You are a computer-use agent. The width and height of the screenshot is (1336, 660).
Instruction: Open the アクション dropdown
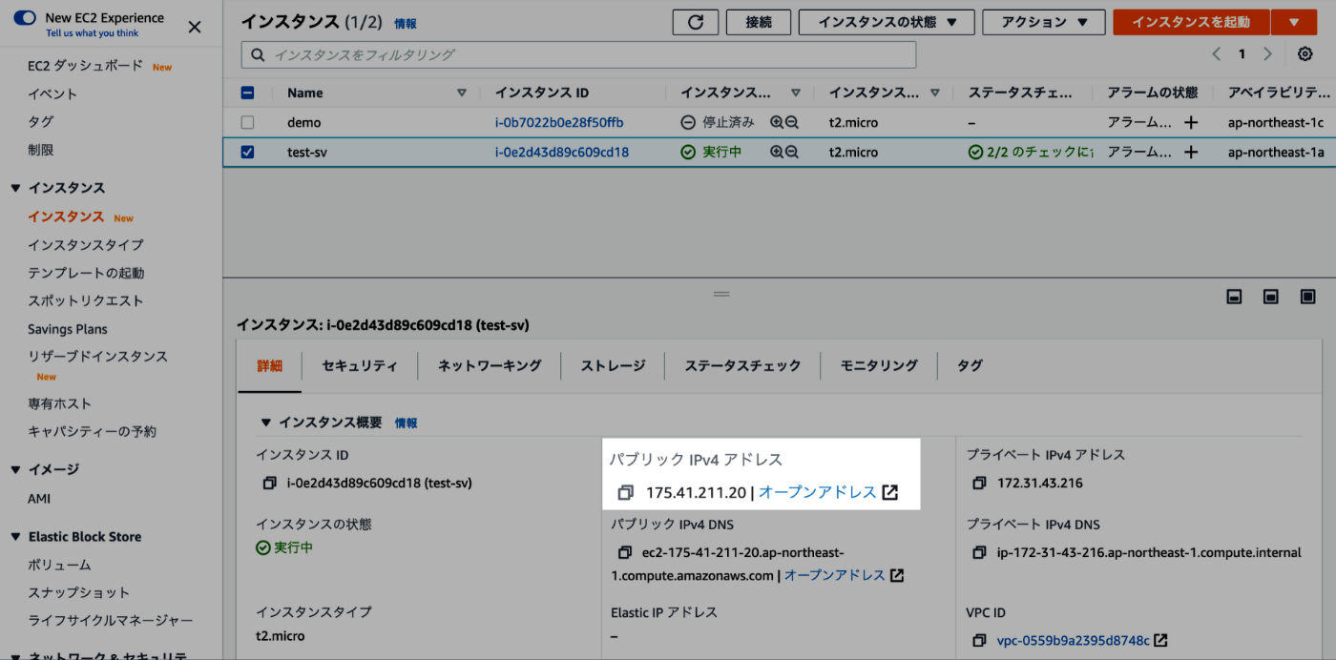pyautogui.click(x=1044, y=22)
